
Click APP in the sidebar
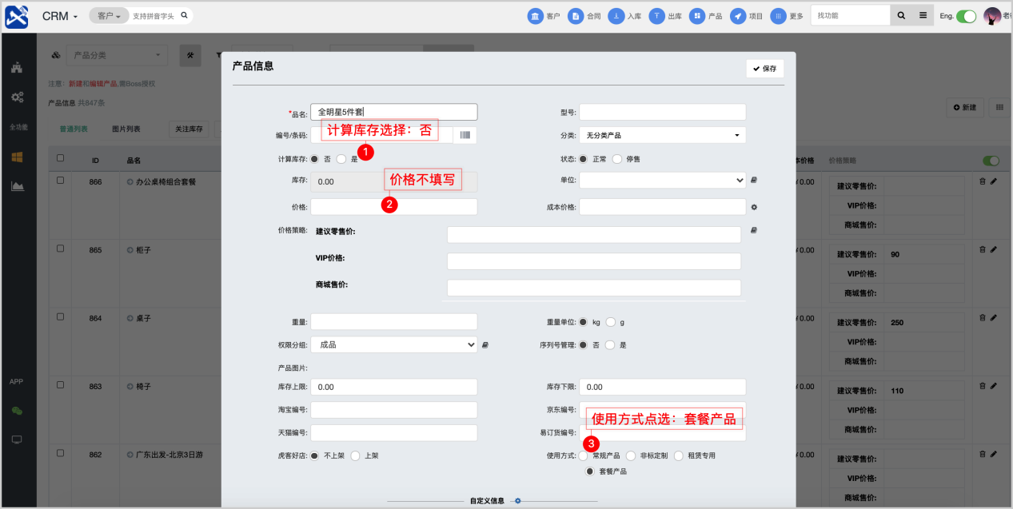click(x=17, y=381)
